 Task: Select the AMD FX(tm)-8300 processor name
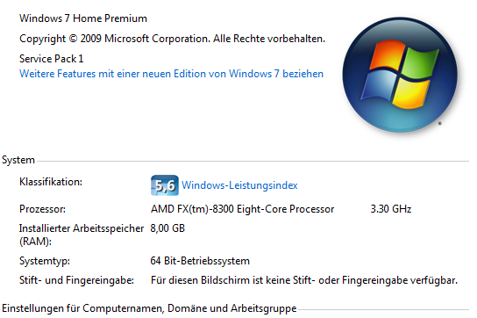[x=243, y=209]
